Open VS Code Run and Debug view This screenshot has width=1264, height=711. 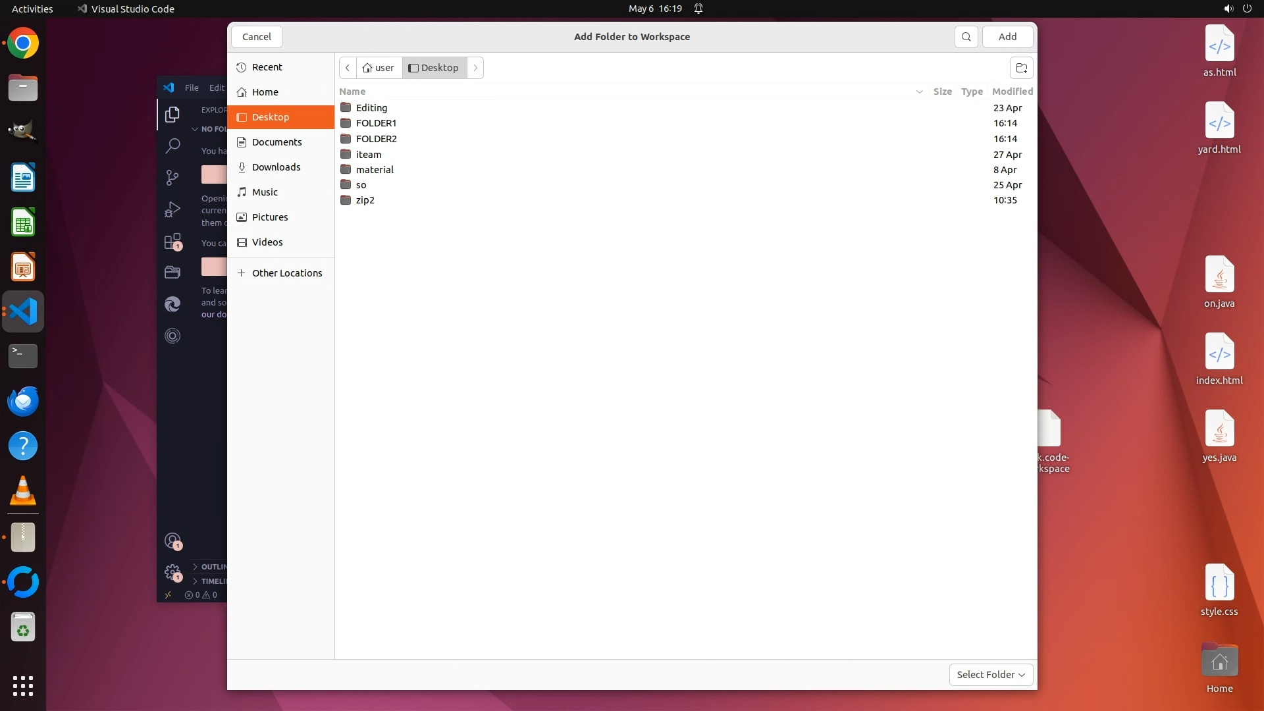click(172, 209)
